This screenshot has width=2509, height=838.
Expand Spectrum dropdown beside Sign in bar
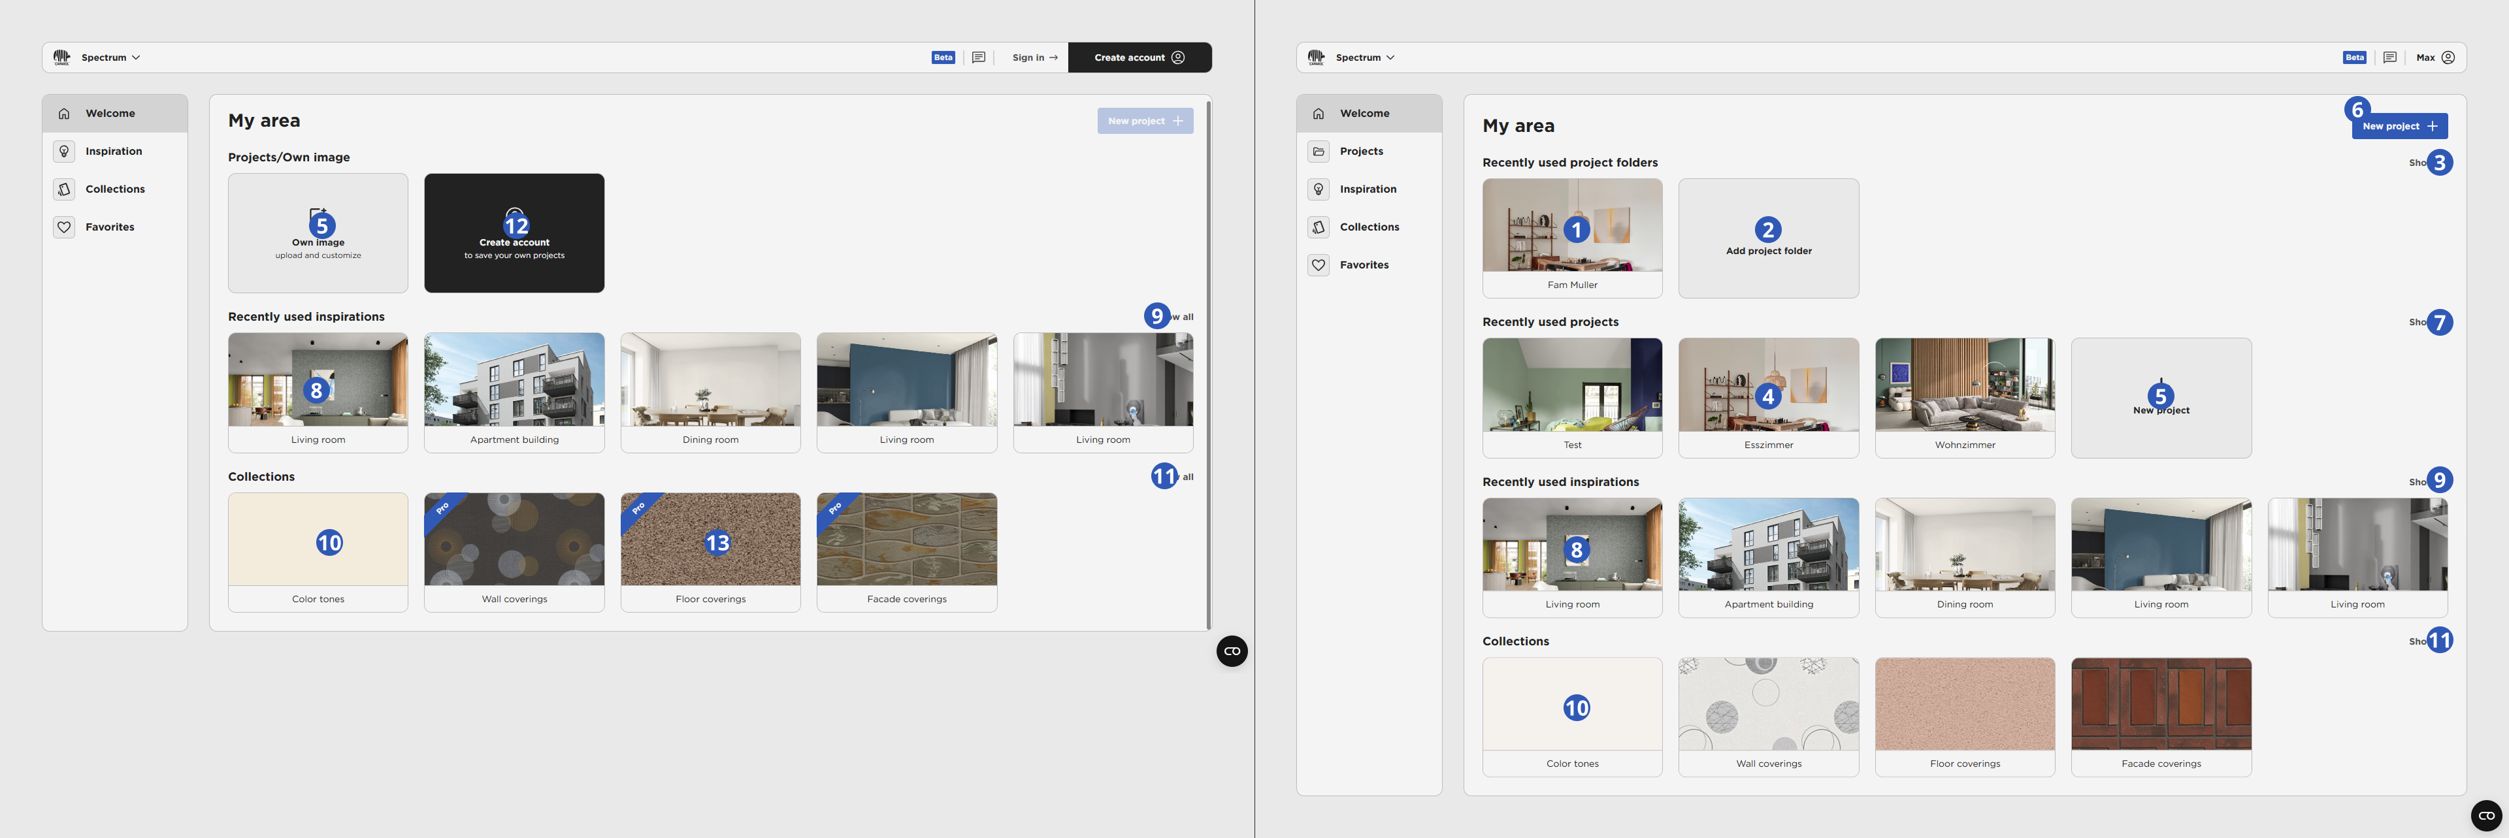pyautogui.click(x=110, y=57)
